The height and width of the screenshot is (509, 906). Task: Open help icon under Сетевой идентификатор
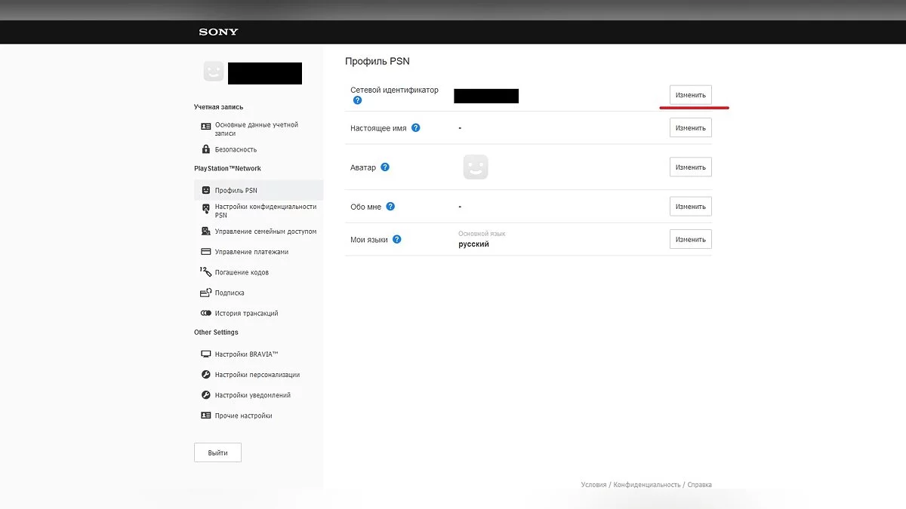click(357, 100)
